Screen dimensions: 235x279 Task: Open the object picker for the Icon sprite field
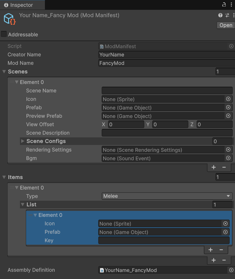[x=228, y=99]
